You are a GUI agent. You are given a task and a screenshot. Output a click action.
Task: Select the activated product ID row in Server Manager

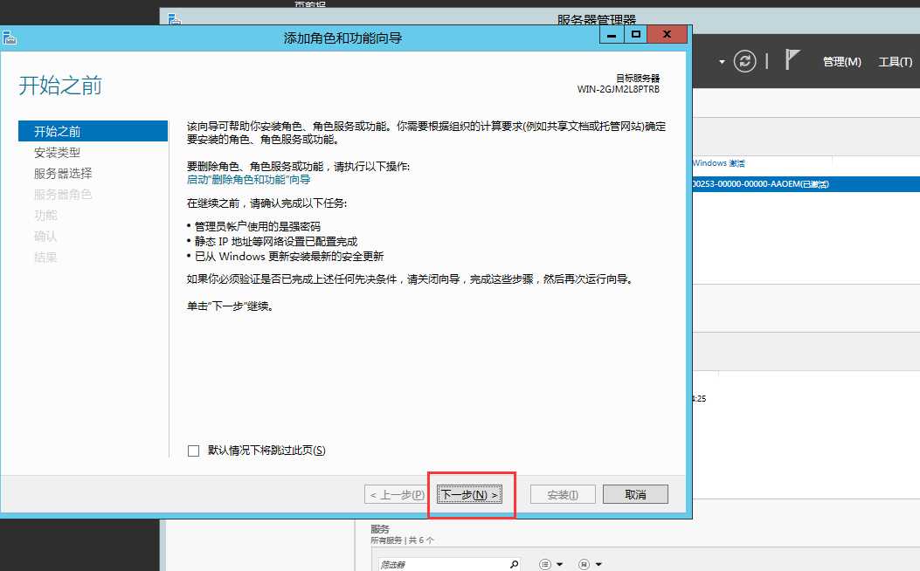click(806, 184)
